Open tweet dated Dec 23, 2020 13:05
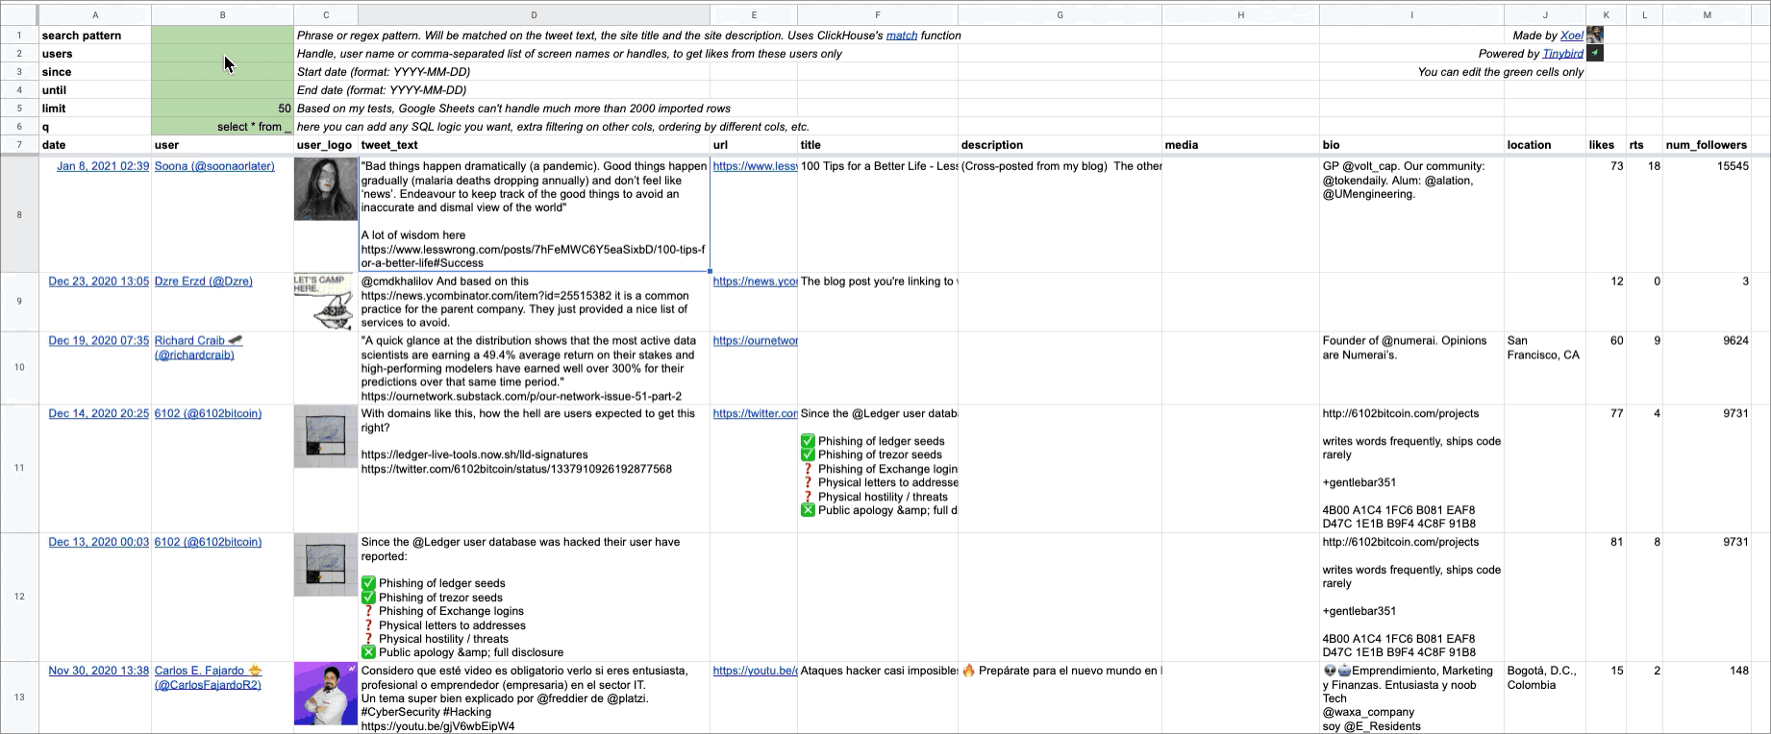The width and height of the screenshot is (1771, 734). coord(99,281)
